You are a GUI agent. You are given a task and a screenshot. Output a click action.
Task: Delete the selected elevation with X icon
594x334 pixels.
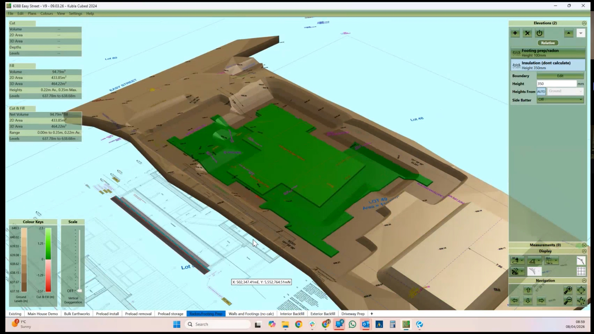pyautogui.click(x=527, y=33)
